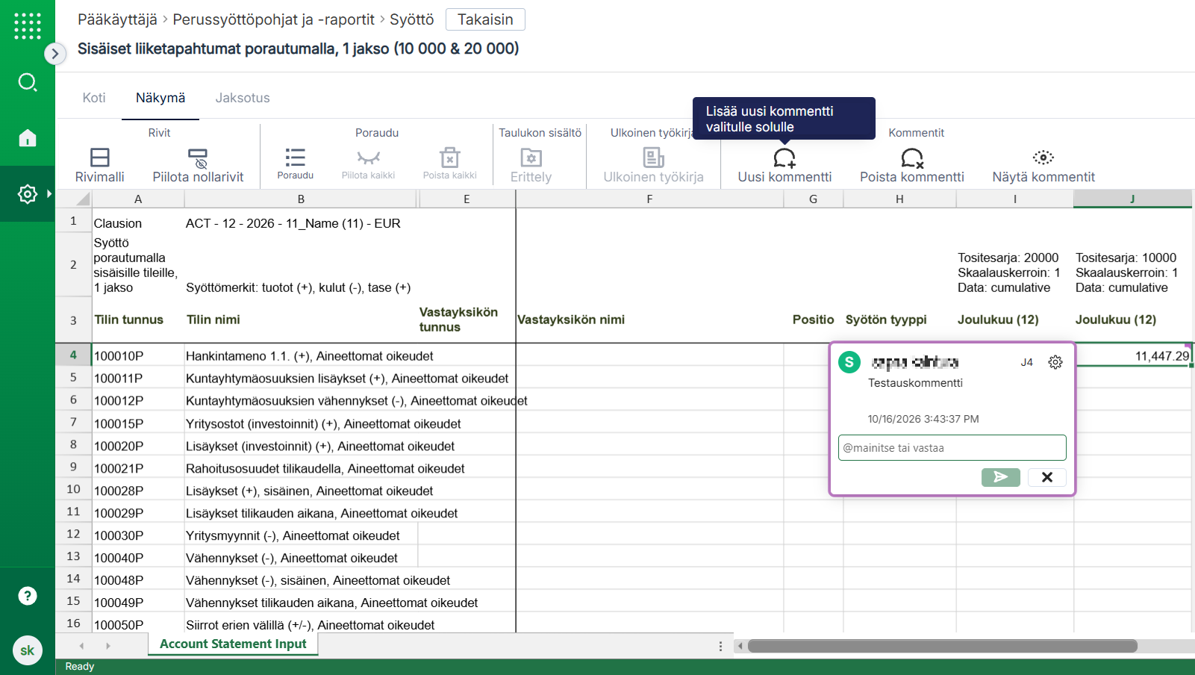Open comment settings gear in J4 popup
1195x675 pixels.
pyautogui.click(x=1055, y=362)
